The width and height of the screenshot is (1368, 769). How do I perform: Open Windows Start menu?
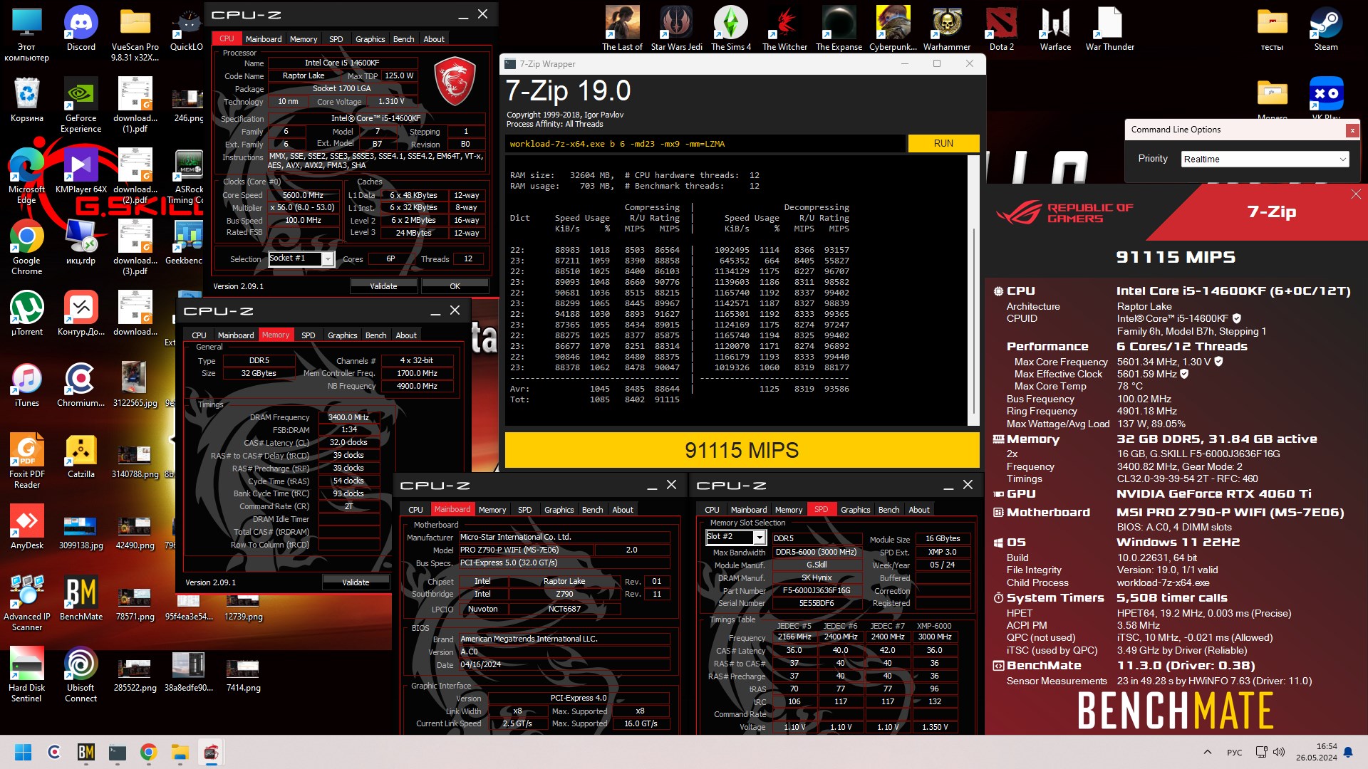(23, 752)
